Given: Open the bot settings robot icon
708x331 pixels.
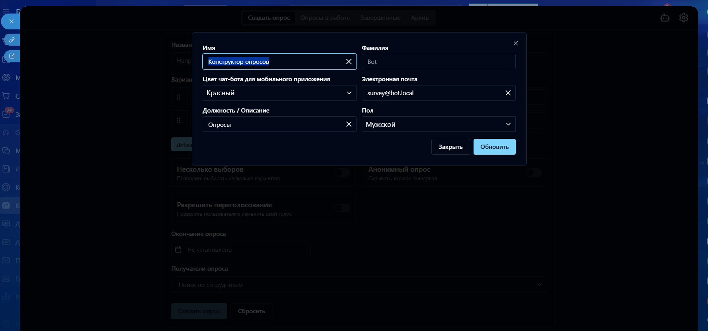Looking at the screenshot, I should (x=665, y=18).
